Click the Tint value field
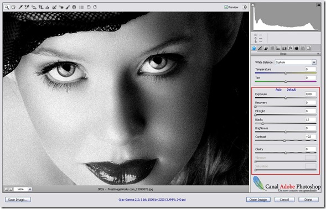Viewport: 326px width, 209px height. tap(311, 78)
